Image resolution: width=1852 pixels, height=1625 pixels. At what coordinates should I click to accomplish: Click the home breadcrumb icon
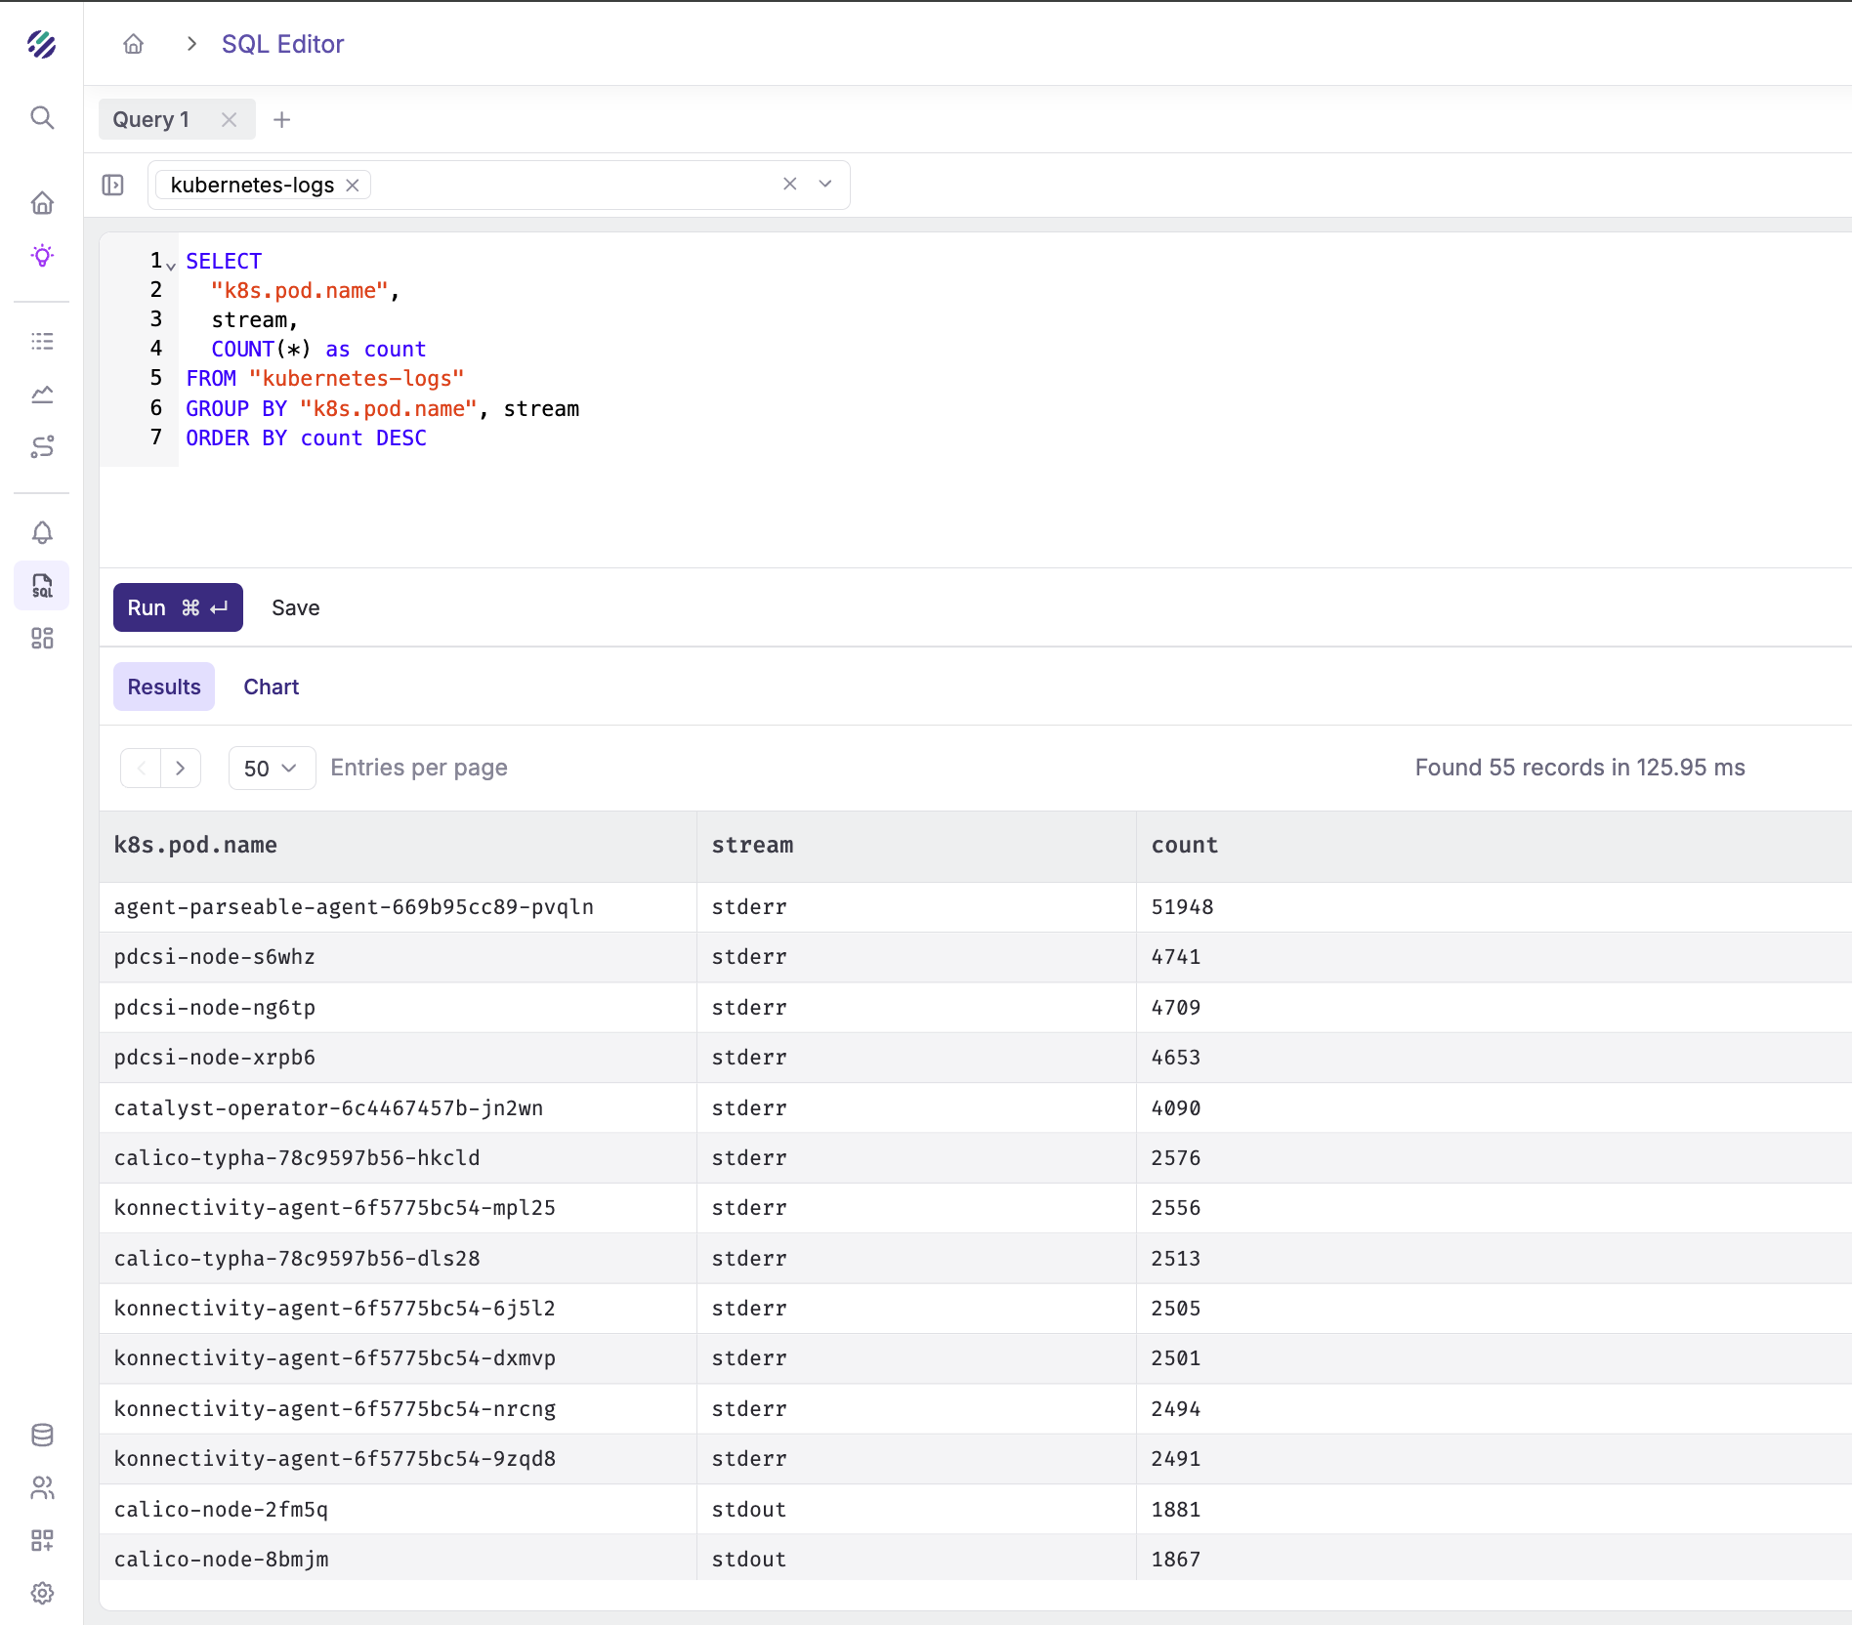click(134, 44)
